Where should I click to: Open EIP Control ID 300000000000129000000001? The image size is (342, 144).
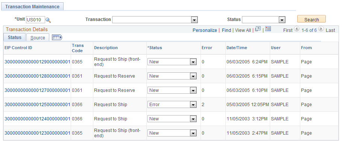37,62
